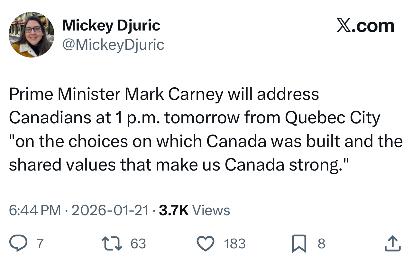
Task: Click "Quebec City" in the tweet text
Action: click(x=332, y=118)
